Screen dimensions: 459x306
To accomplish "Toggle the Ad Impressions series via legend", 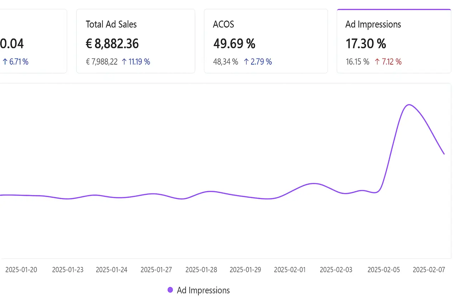I will pos(203,290).
